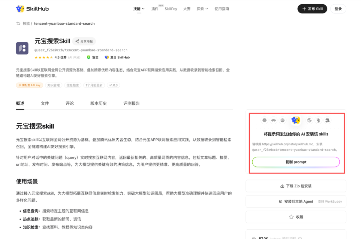The width and height of the screenshot is (361, 239).
Task: Click the download icon beside 下载 Zip 包安装
Action: 282,186
